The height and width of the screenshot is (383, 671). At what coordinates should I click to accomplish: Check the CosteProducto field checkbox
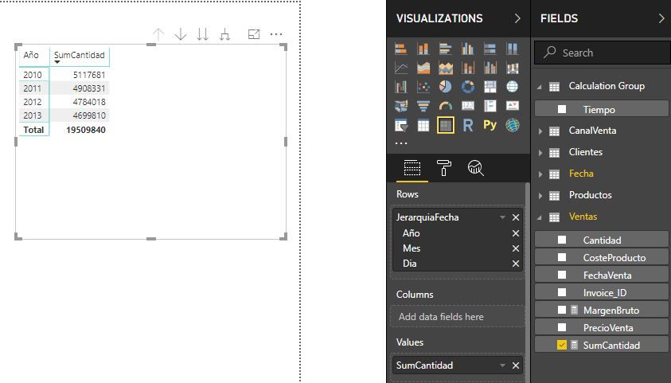(x=562, y=258)
